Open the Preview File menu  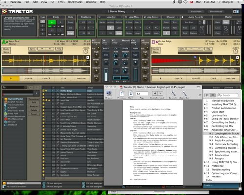[x=27, y=2]
